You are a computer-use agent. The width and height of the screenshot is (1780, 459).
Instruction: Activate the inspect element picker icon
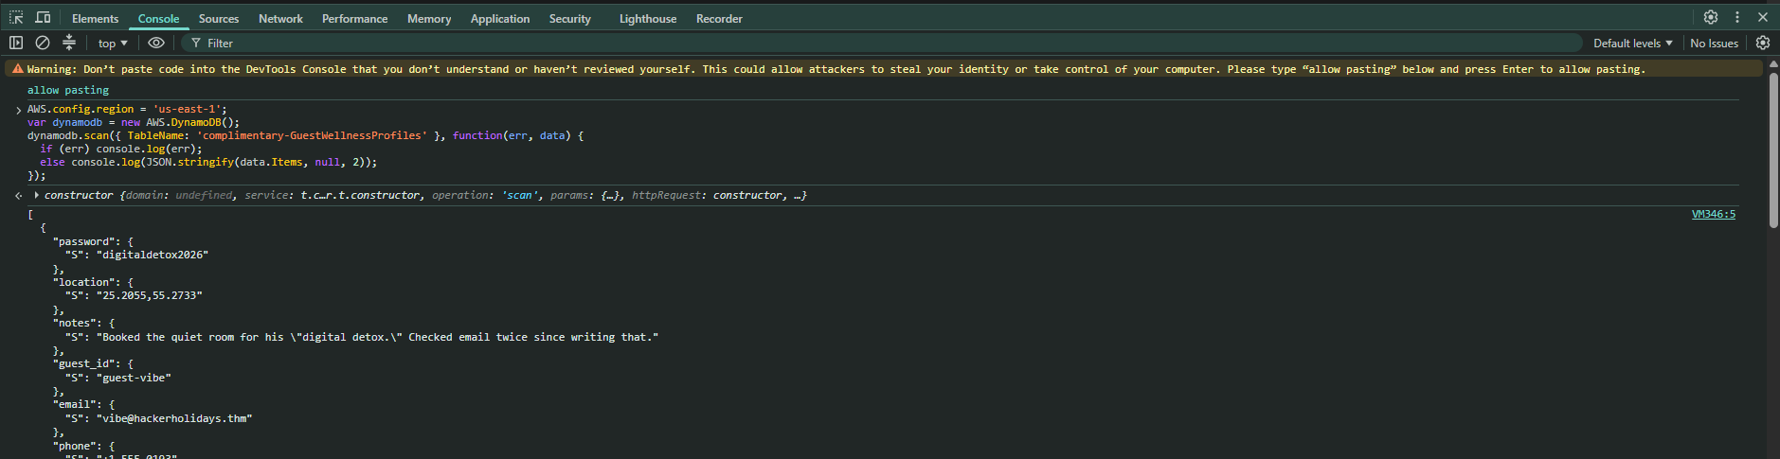(x=16, y=18)
